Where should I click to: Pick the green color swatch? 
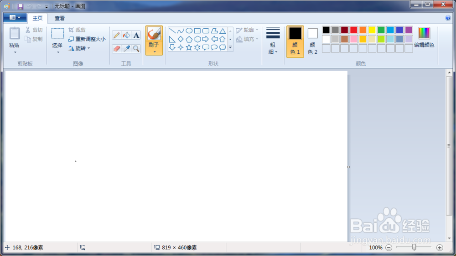[381, 30]
